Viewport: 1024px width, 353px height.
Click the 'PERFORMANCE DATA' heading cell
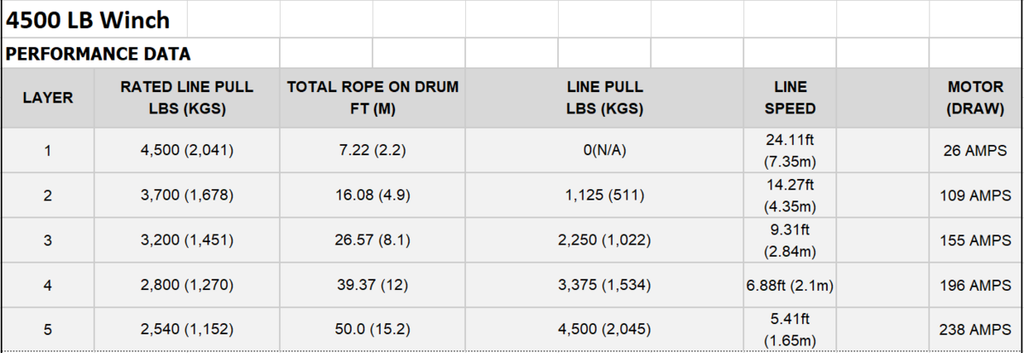click(x=98, y=54)
